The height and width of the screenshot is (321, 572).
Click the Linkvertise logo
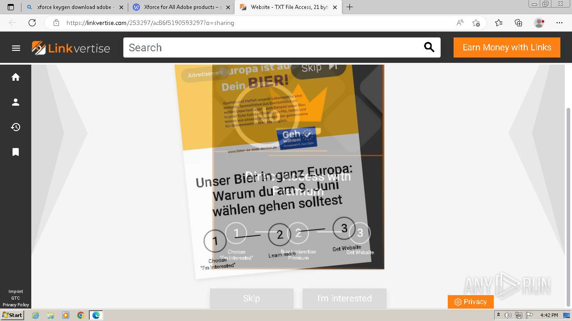coord(71,48)
